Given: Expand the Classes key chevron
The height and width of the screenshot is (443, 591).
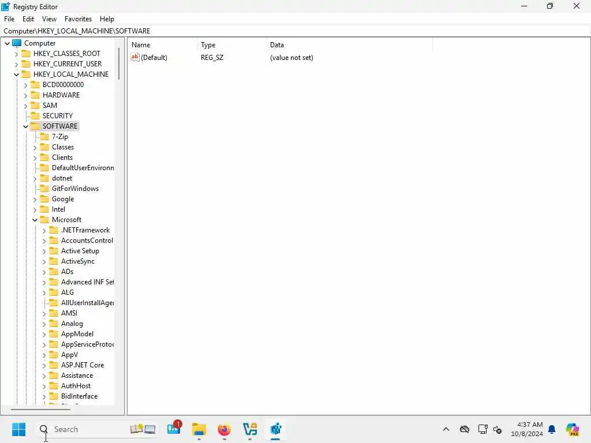Looking at the screenshot, I should click(35, 147).
